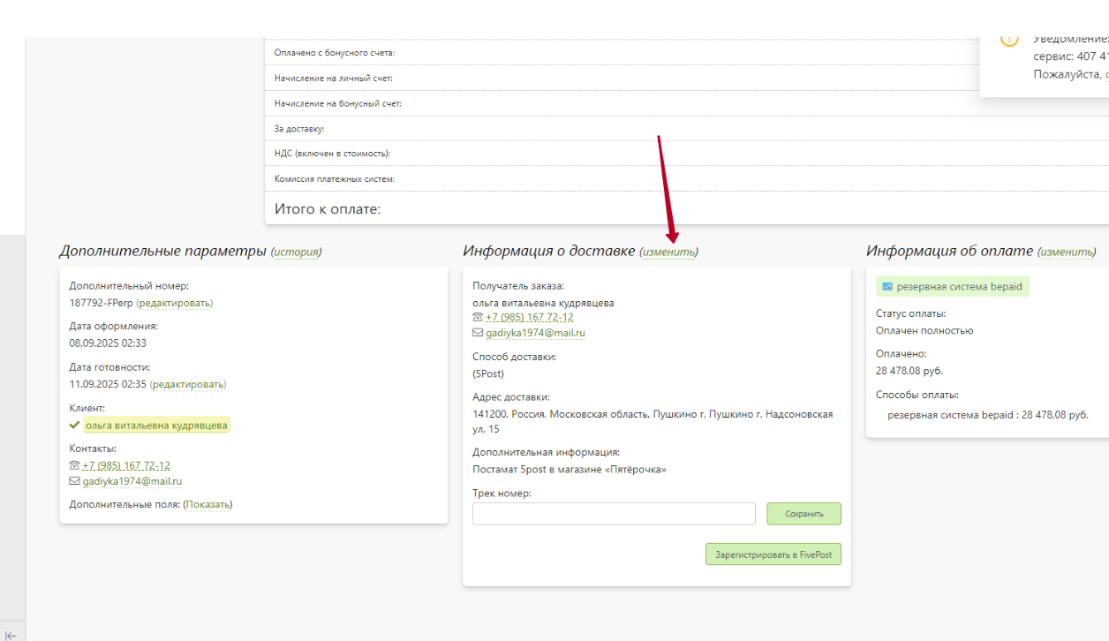
Task: Click the envelope icon under Получатель заказа
Action: (x=479, y=333)
